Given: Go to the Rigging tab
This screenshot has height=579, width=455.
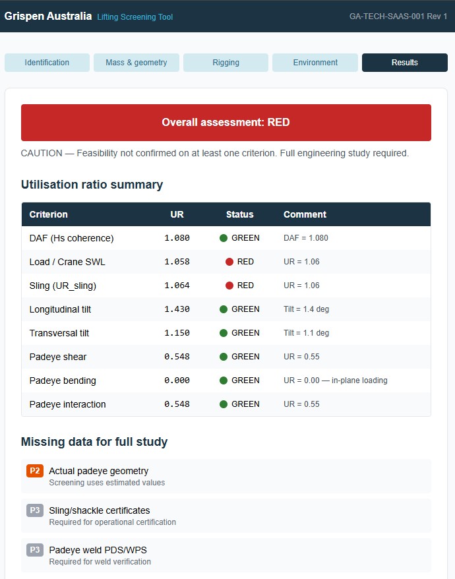Looking at the screenshot, I should (x=226, y=63).
